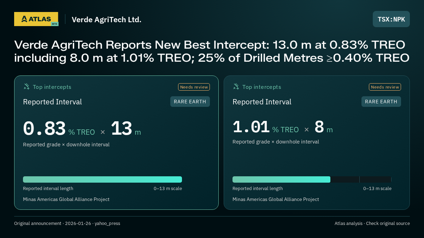Viewport: 424px width, 238px height.
Task: Click drill icon in the 0.83% TREO card
Action: [26, 86]
